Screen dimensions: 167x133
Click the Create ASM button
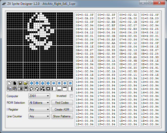click(62, 110)
